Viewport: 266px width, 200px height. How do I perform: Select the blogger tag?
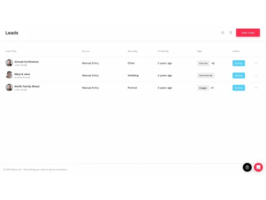[x=203, y=88]
